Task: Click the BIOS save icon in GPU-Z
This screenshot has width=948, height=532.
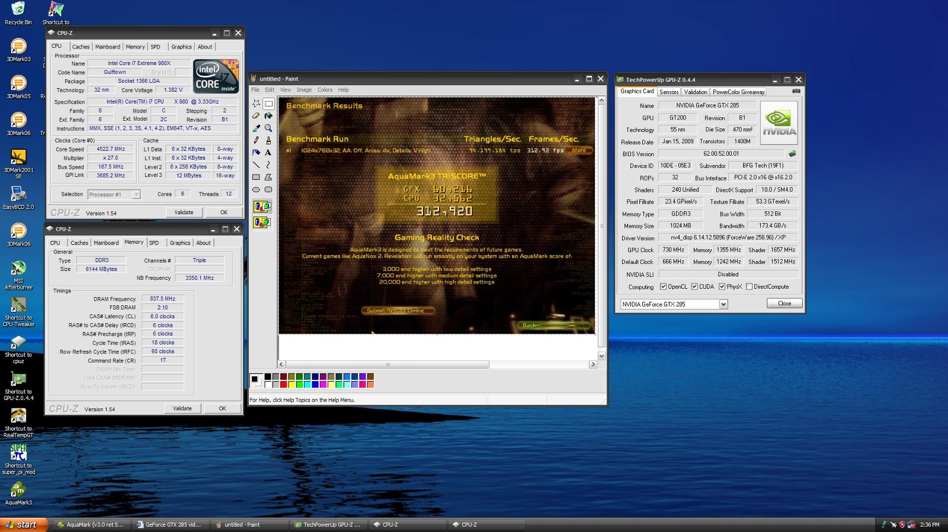Action: (x=792, y=153)
